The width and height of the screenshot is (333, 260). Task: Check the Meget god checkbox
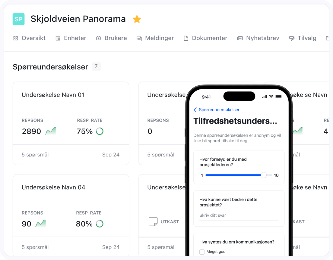coord(202,252)
